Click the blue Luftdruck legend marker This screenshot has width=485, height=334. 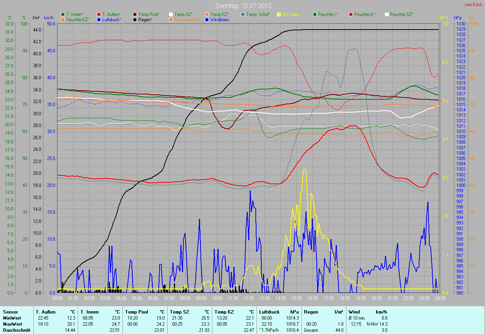click(x=99, y=19)
